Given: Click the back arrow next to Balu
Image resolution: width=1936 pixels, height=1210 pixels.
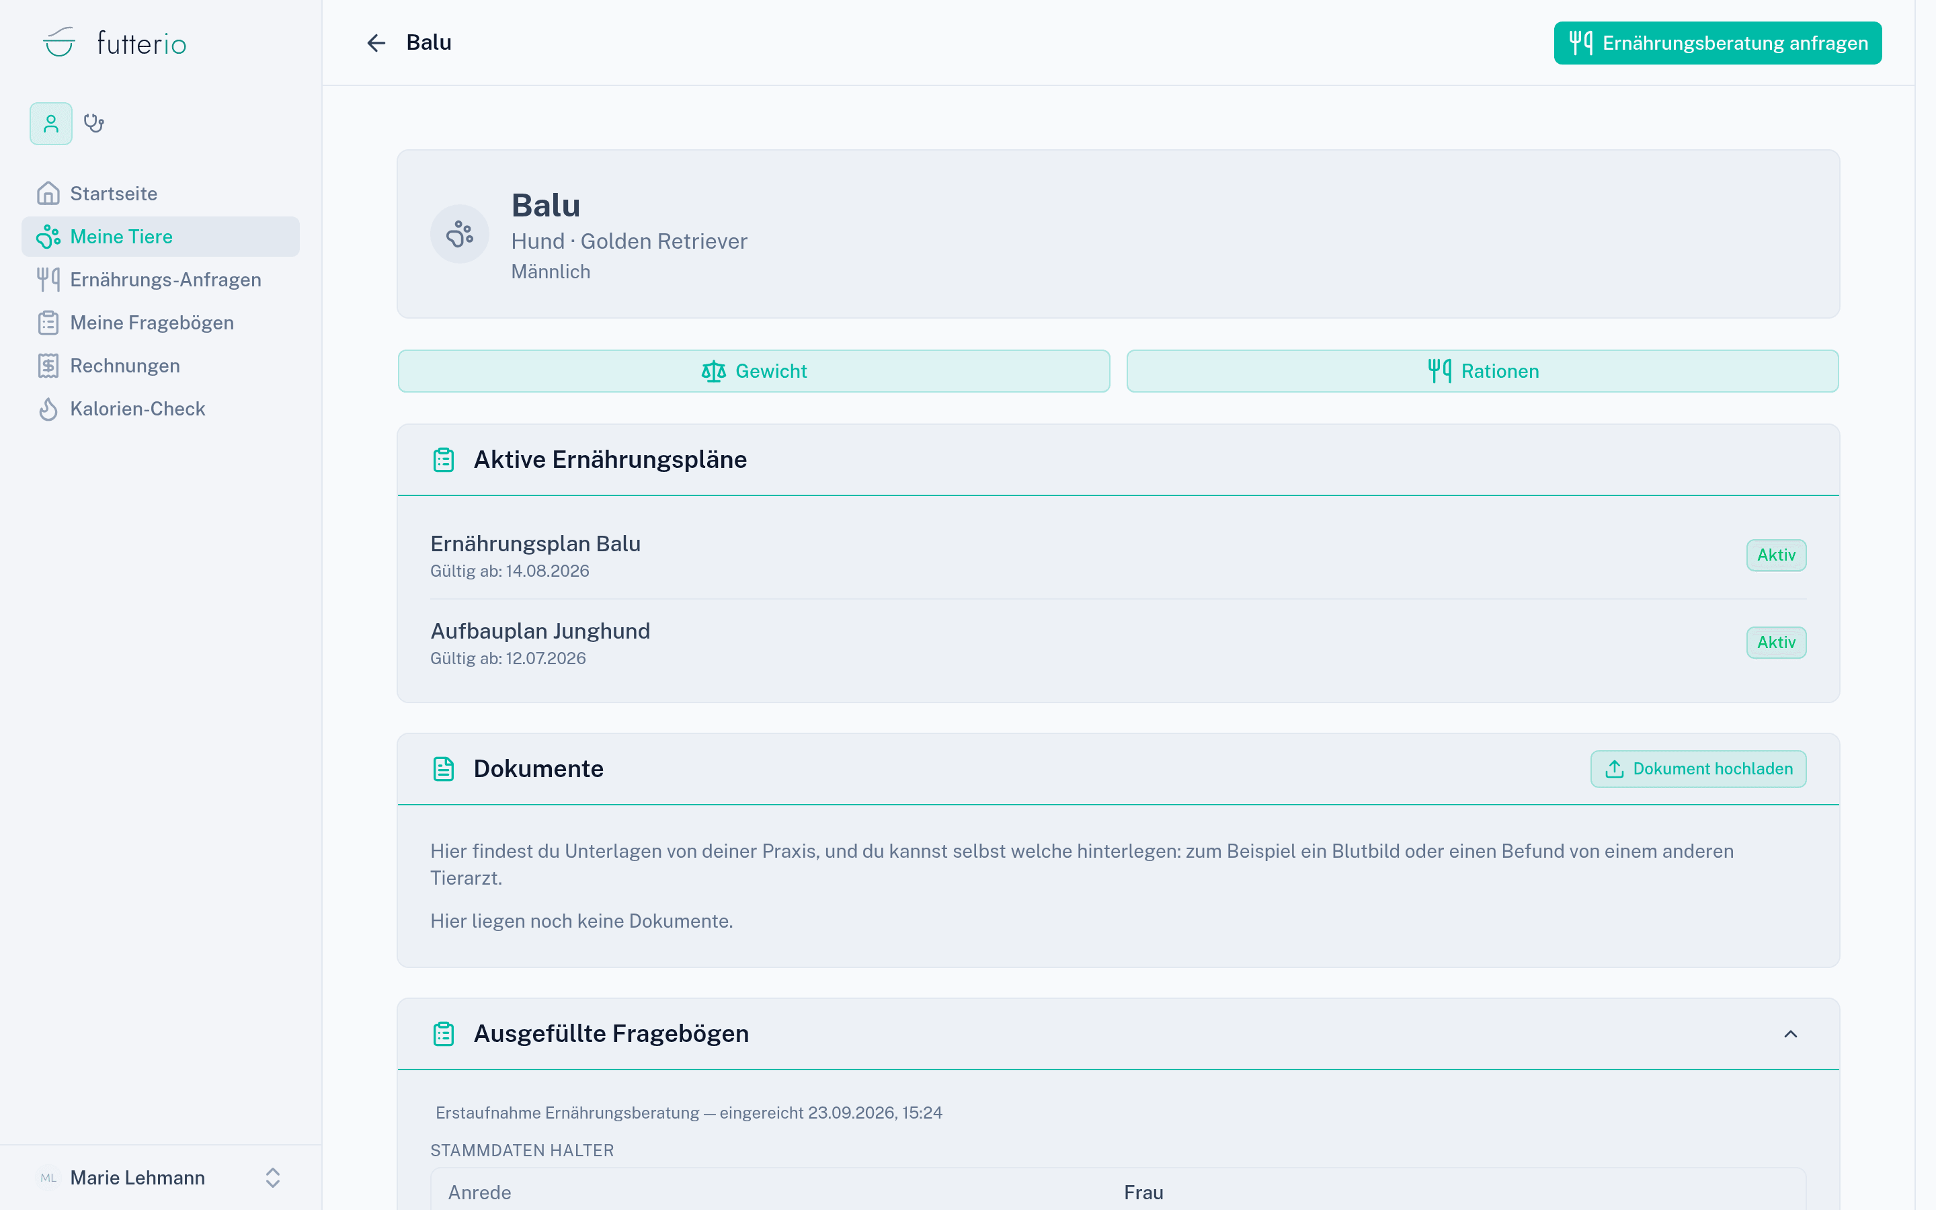Looking at the screenshot, I should click(x=376, y=43).
